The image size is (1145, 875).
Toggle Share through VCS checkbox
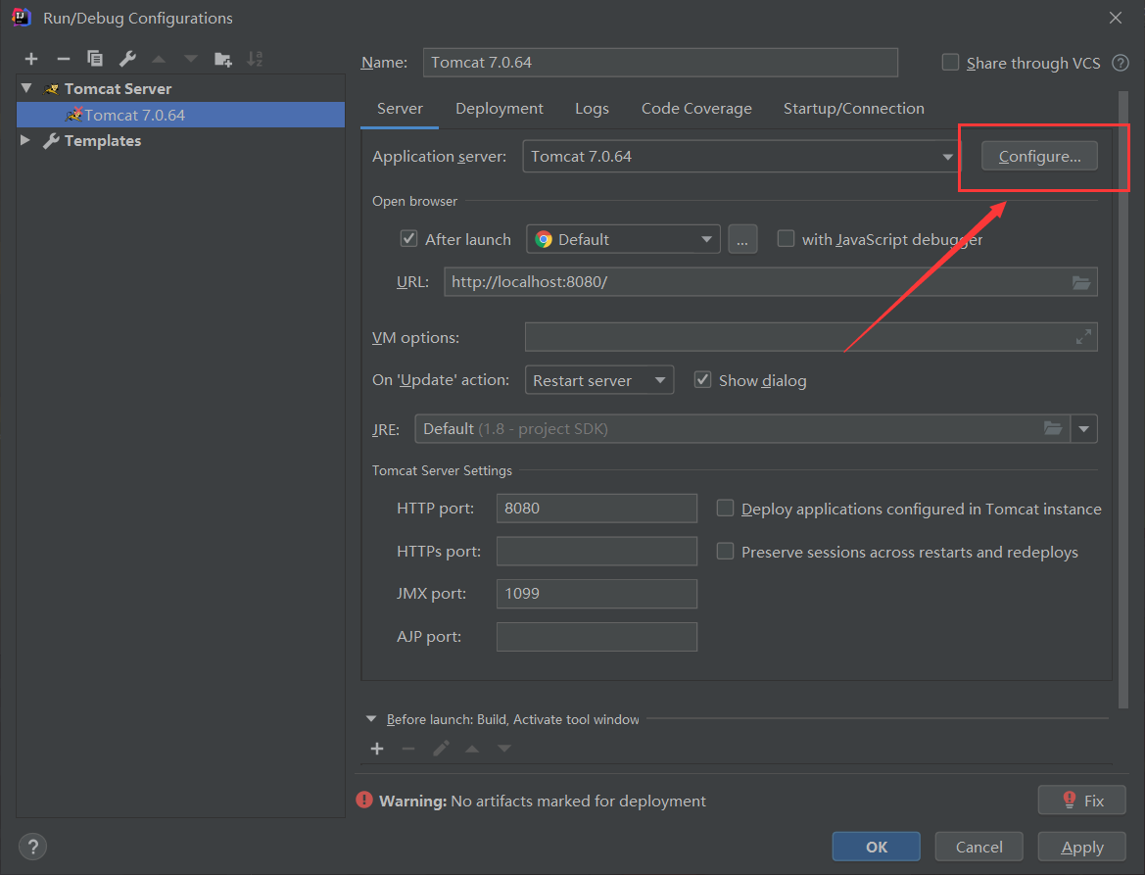tap(950, 63)
